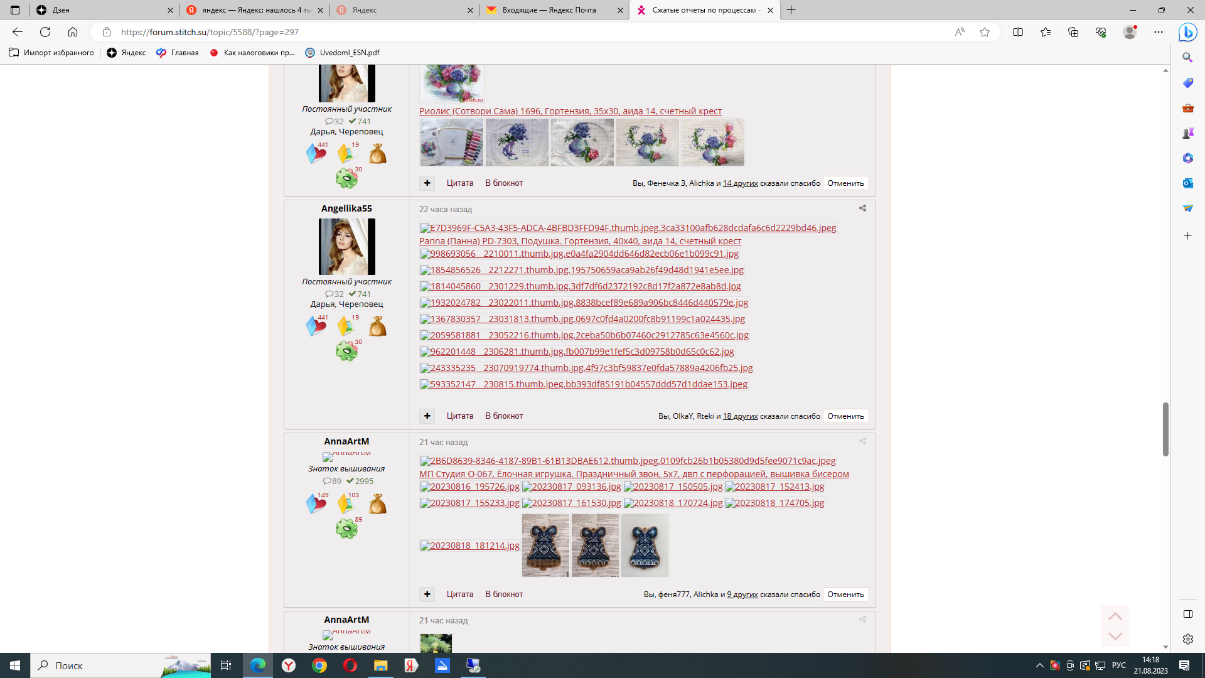This screenshot has height=678, width=1205.
Task: Switch to Входящие Яндекс Почта tab
Action: pos(549,10)
